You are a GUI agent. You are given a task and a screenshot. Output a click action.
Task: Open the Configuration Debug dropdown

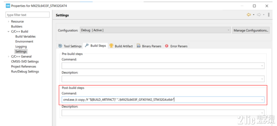pos(155,30)
